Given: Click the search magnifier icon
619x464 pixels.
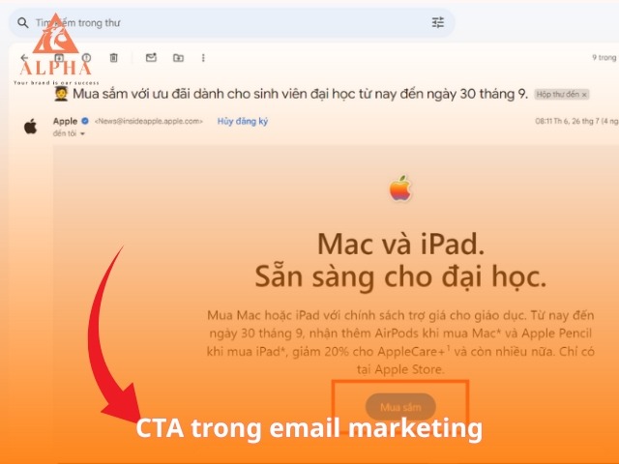Looking at the screenshot, I should coord(23,23).
